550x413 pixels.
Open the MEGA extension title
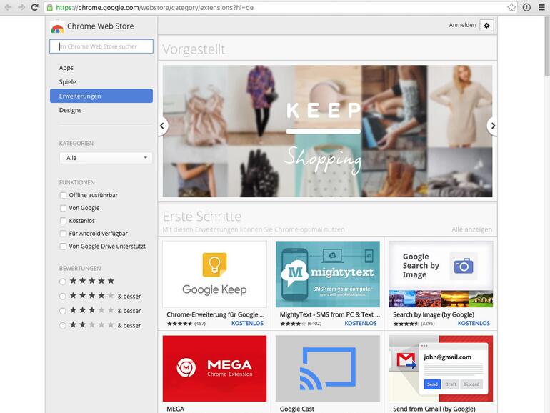[x=176, y=409]
